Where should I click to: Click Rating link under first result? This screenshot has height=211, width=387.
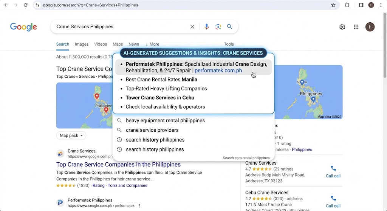point(99,185)
